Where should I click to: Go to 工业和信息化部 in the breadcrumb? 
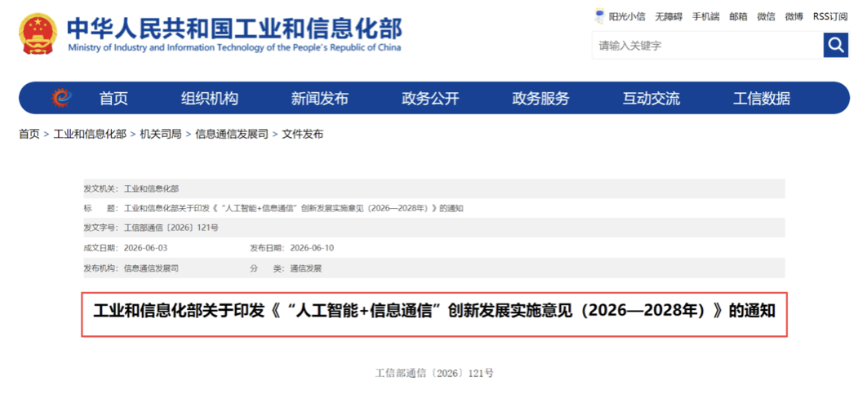(90, 135)
